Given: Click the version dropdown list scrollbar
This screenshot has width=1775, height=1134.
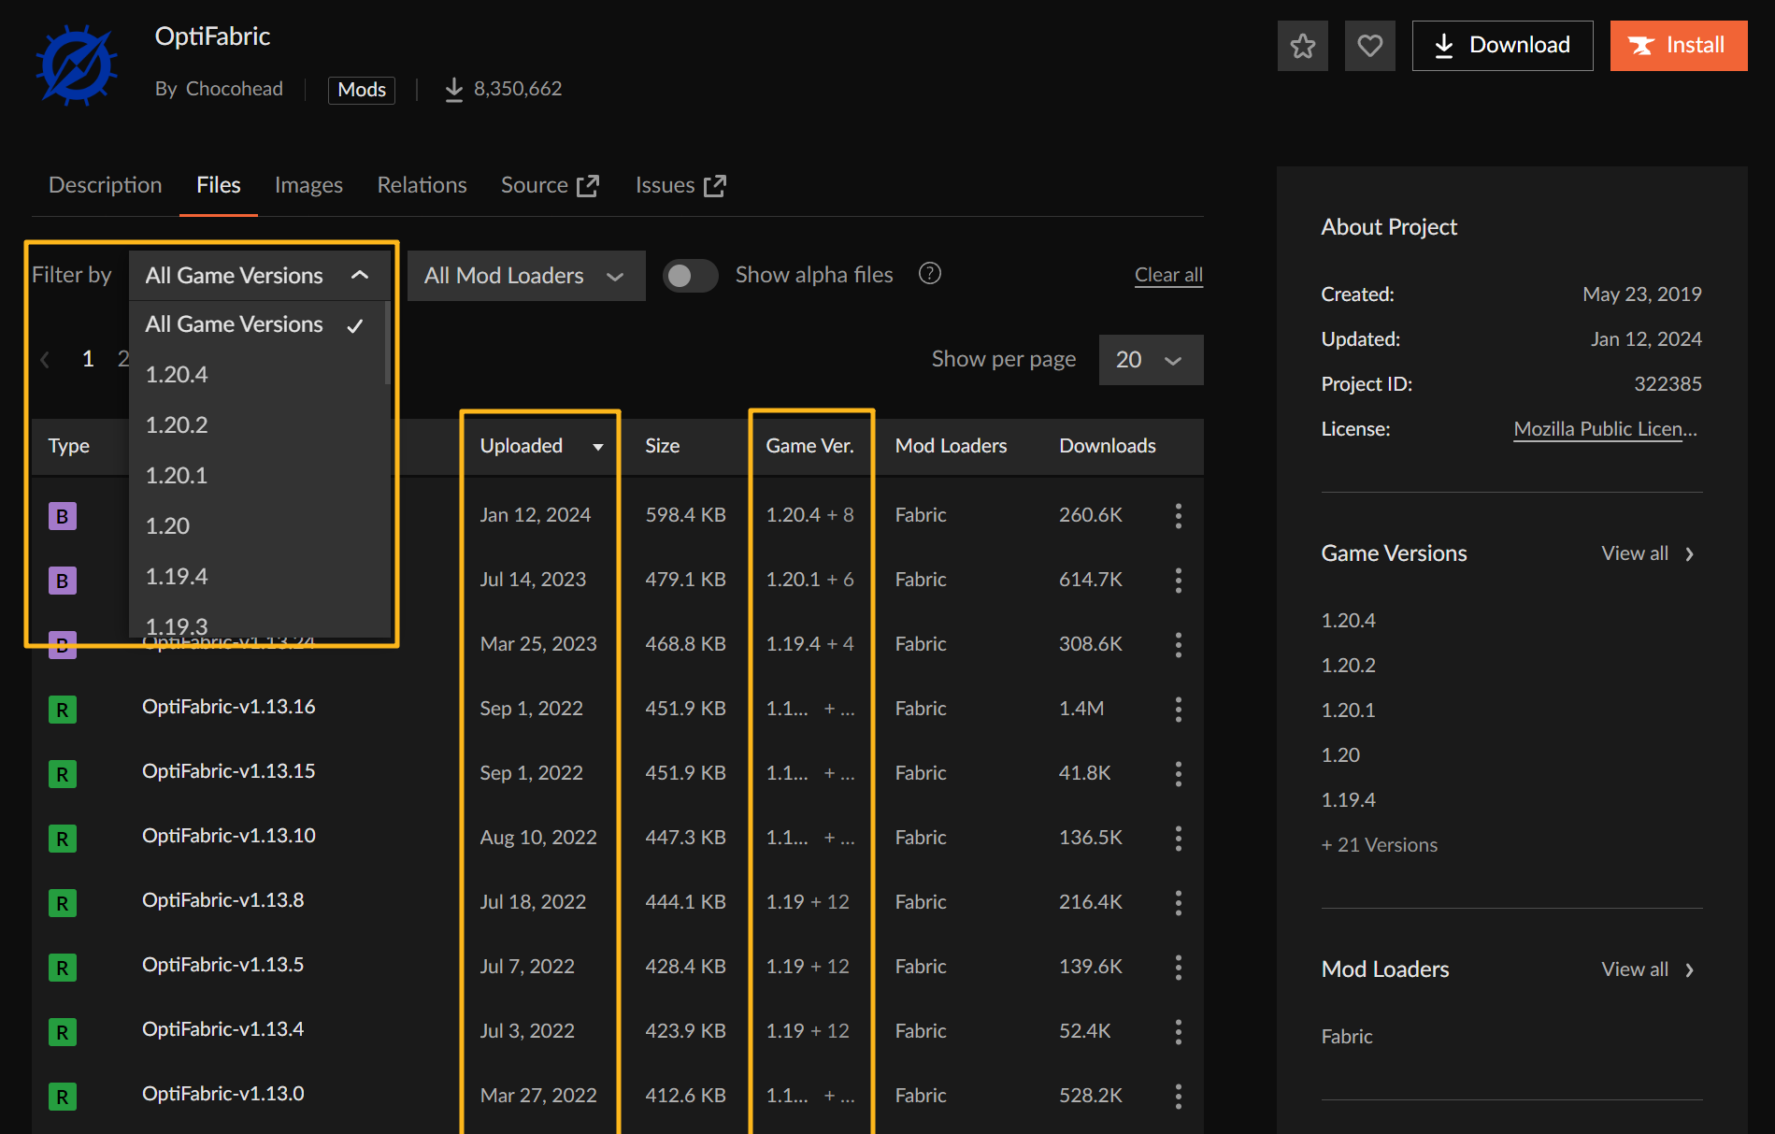Looking at the screenshot, I should tap(387, 342).
